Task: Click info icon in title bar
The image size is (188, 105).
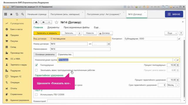Action: click(171, 7)
